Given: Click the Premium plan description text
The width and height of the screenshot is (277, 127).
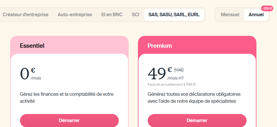Looking at the screenshot, I should click(x=194, y=98).
